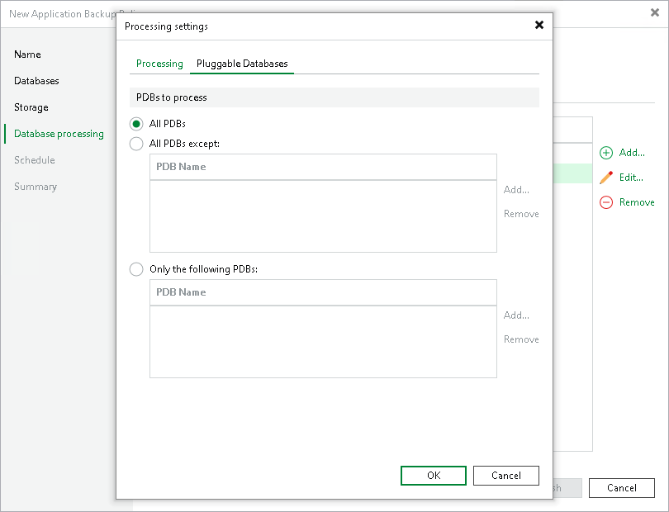This screenshot has width=669, height=512.
Task: Select the Schedule wizard step
Action: click(x=34, y=160)
